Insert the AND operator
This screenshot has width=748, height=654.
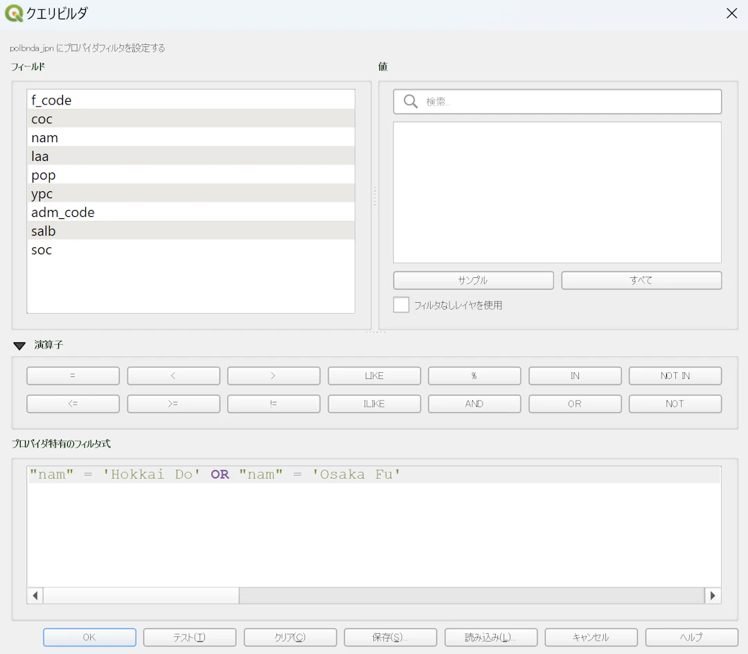[474, 404]
